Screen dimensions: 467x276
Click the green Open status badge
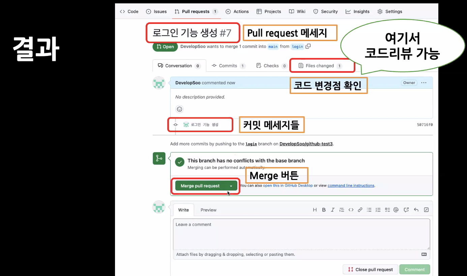165,47
